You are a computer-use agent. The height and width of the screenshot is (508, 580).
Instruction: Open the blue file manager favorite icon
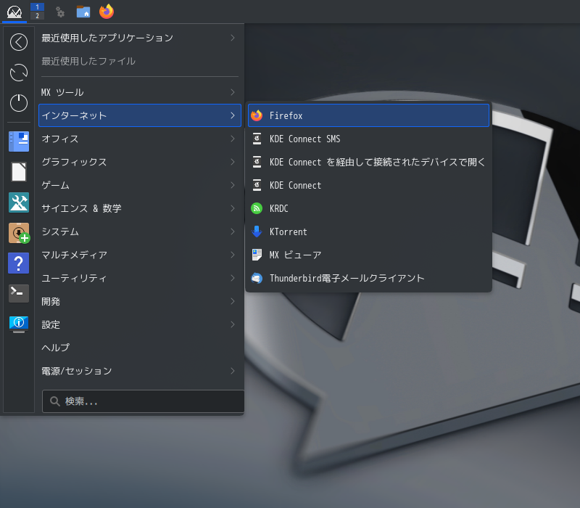point(19,142)
